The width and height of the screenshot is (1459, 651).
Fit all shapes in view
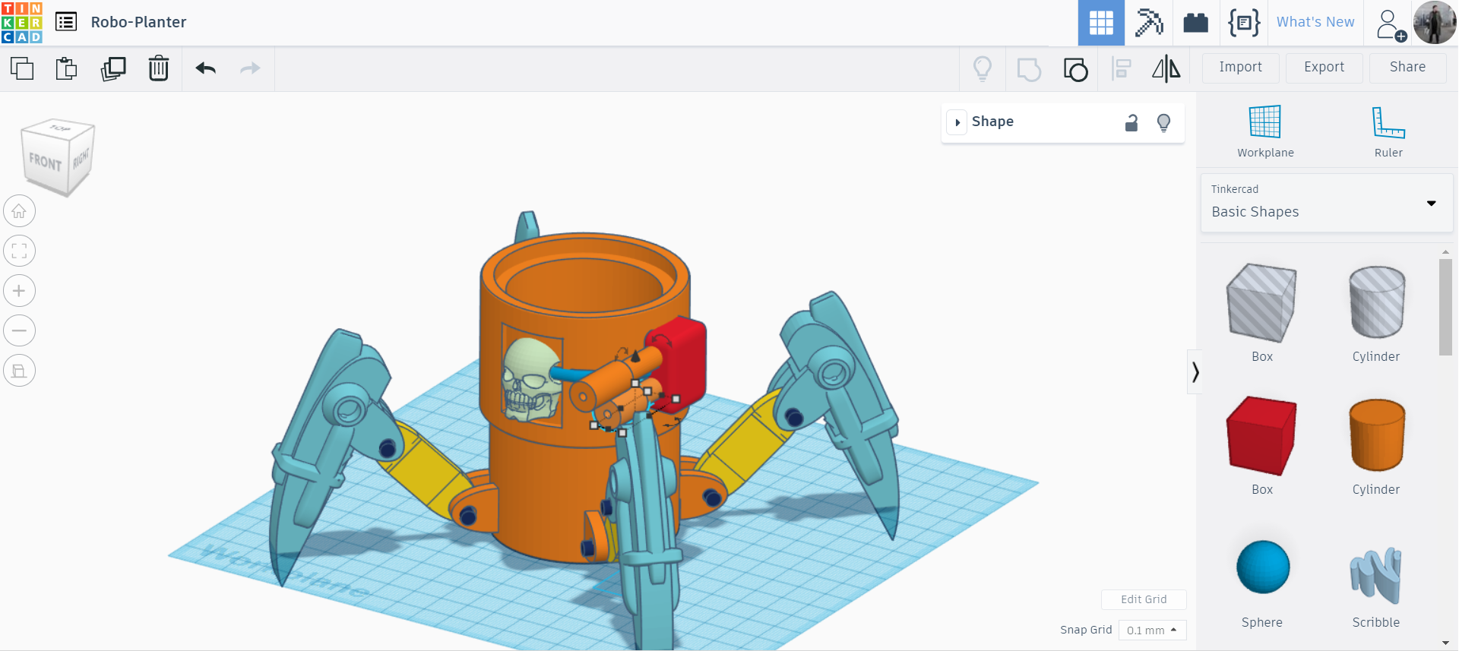19,251
